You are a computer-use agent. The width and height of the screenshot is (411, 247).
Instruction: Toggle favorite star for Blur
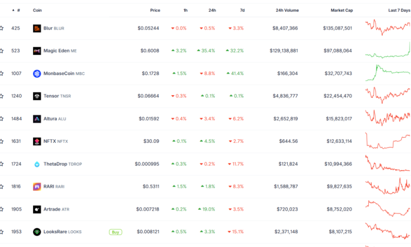[2, 28]
